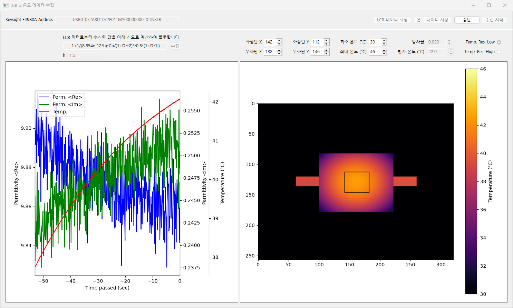This screenshot has height=308, width=513.
Task: Click the 우하단 X input showing 182
Action: coord(270,52)
